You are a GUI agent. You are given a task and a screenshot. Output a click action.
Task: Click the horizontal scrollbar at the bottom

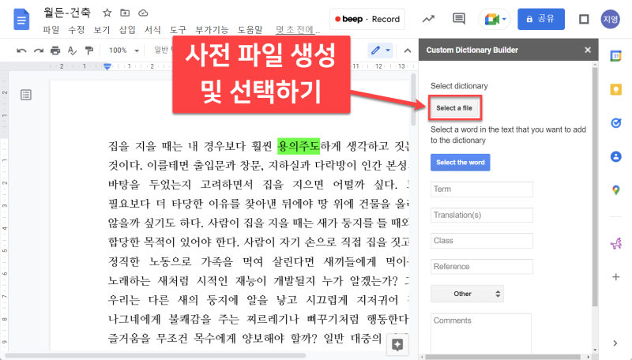click(155, 356)
